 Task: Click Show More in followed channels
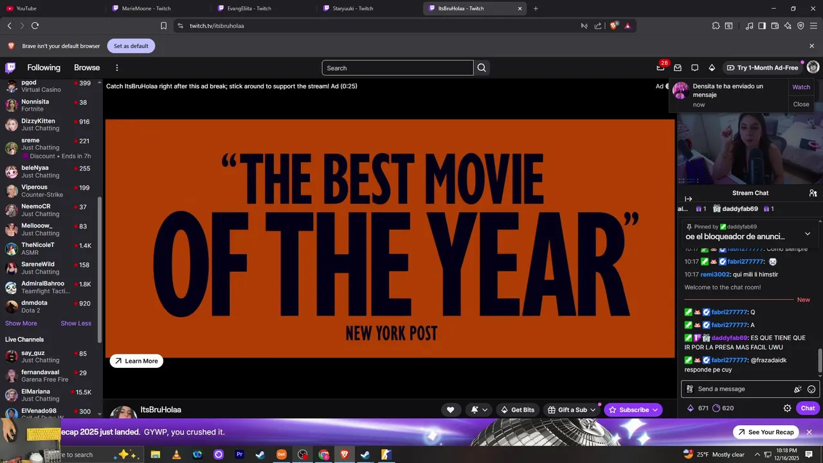21,323
